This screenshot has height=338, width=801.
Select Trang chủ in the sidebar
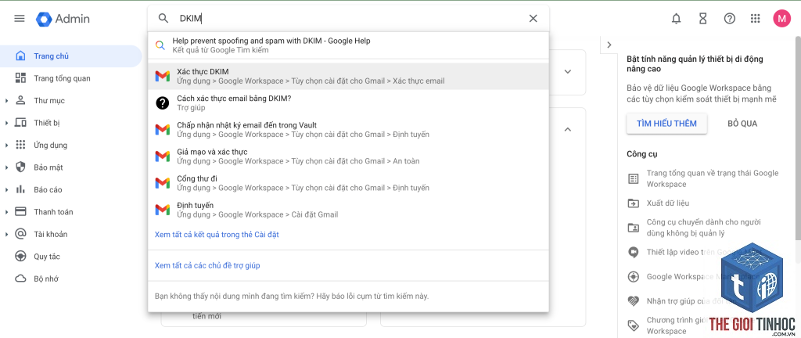click(x=71, y=56)
